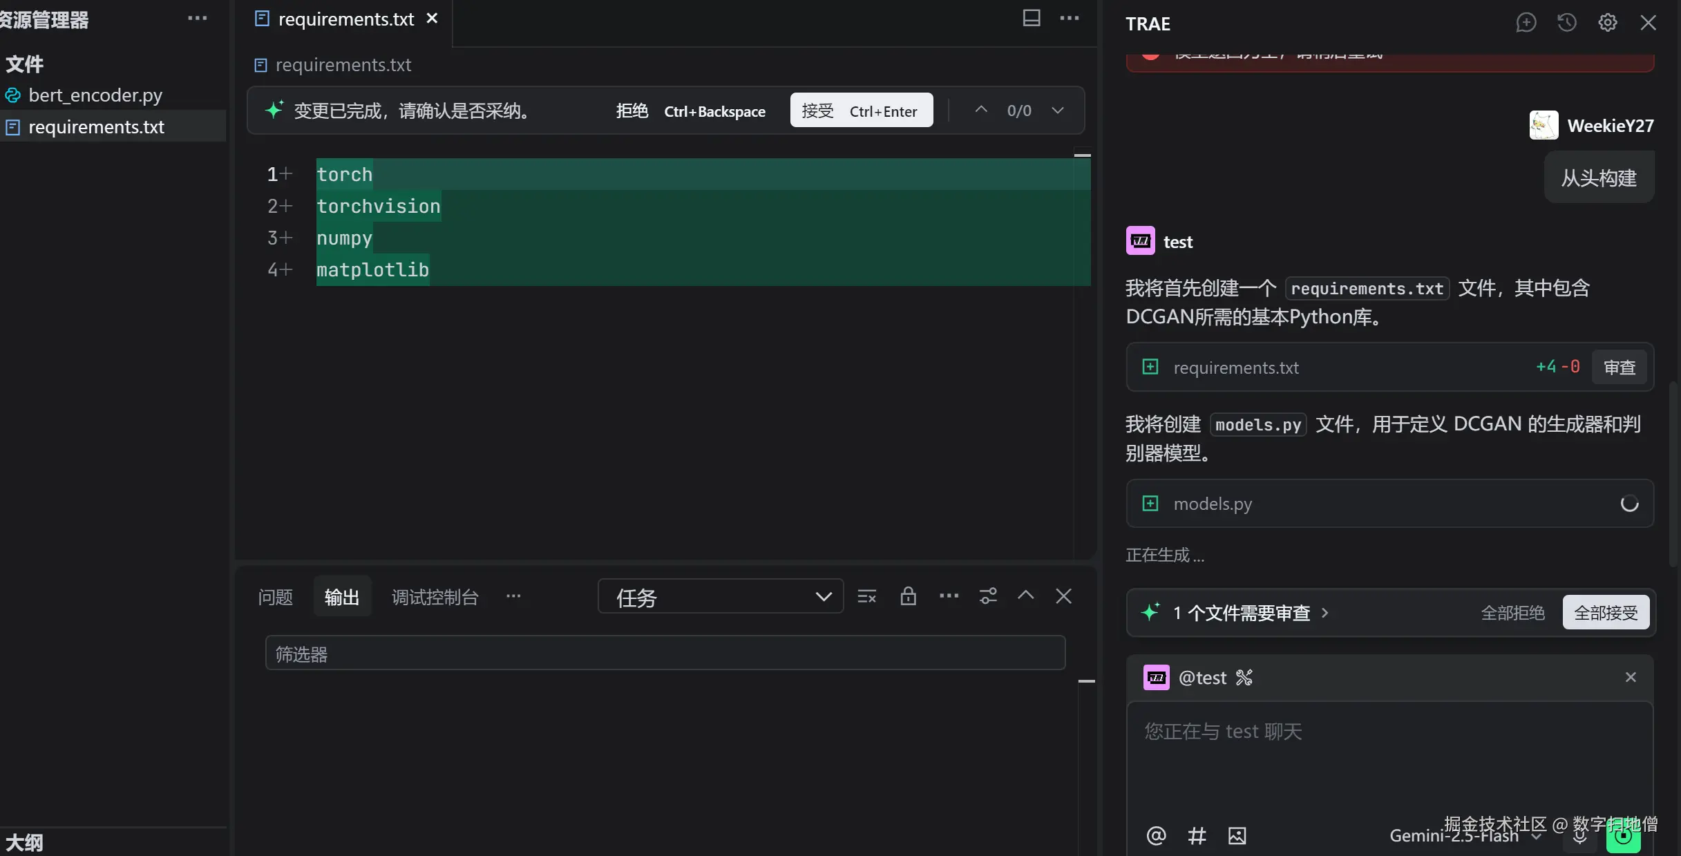Click 全部接受 to accept all changes
The height and width of the screenshot is (856, 1681).
click(x=1605, y=613)
